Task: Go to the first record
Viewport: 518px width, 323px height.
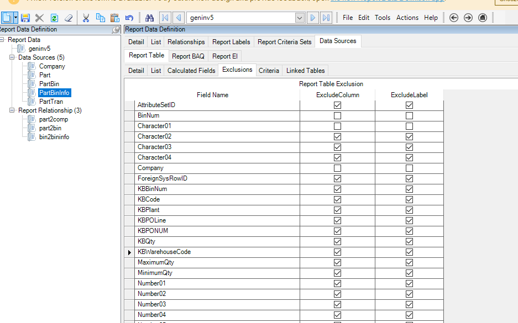Action: (x=165, y=18)
